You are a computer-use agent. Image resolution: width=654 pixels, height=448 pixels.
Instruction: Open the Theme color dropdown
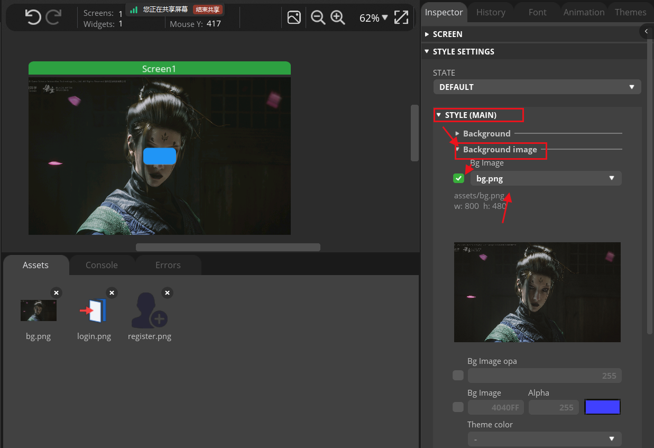click(x=545, y=439)
